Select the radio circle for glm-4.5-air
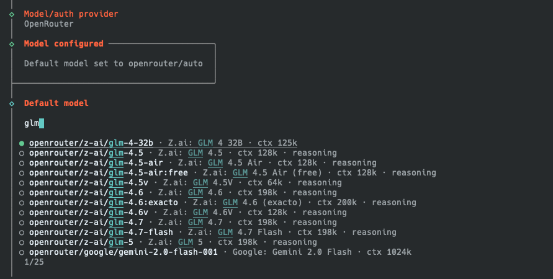 (x=22, y=163)
